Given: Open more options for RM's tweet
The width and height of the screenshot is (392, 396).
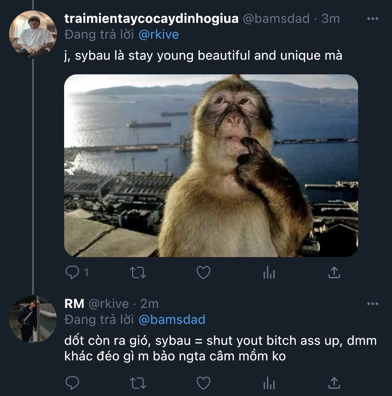Looking at the screenshot, I should tap(372, 304).
